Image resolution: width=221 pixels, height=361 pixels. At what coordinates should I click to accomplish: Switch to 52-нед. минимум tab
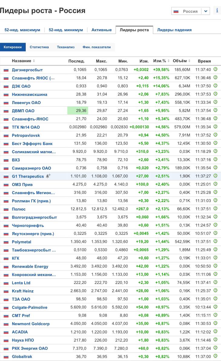tap(66, 30)
